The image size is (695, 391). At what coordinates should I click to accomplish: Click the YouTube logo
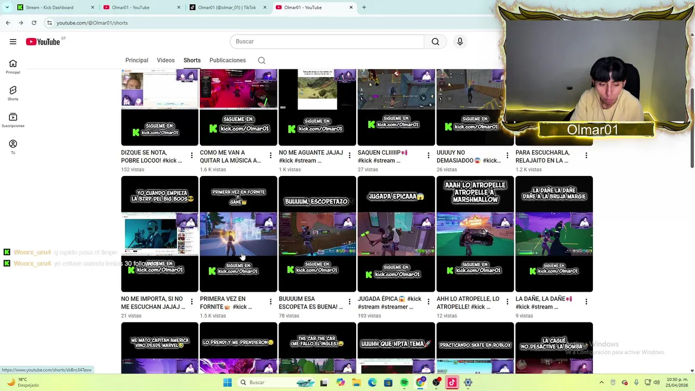[x=43, y=42]
